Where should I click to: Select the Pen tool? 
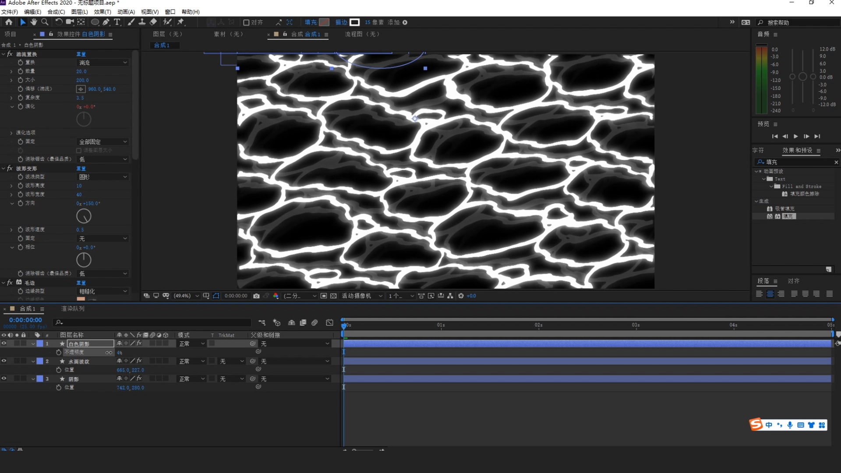(106, 22)
